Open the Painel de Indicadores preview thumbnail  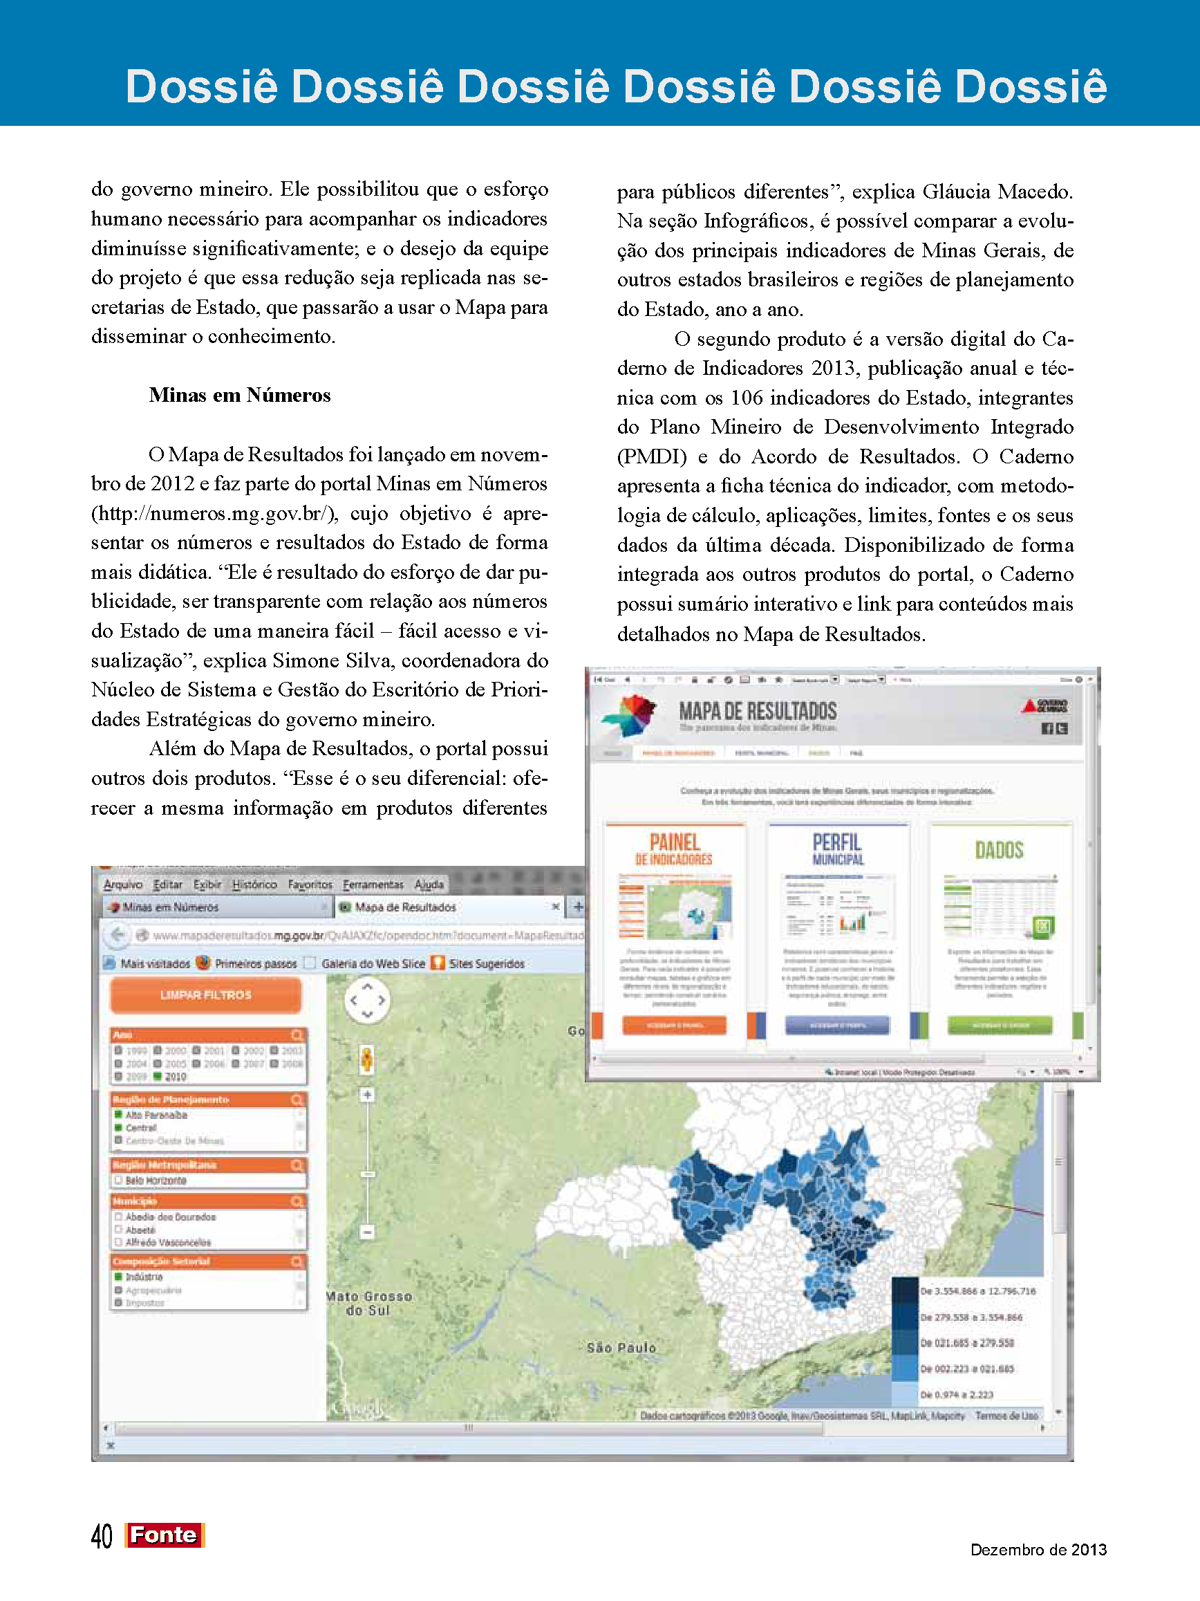click(x=674, y=906)
